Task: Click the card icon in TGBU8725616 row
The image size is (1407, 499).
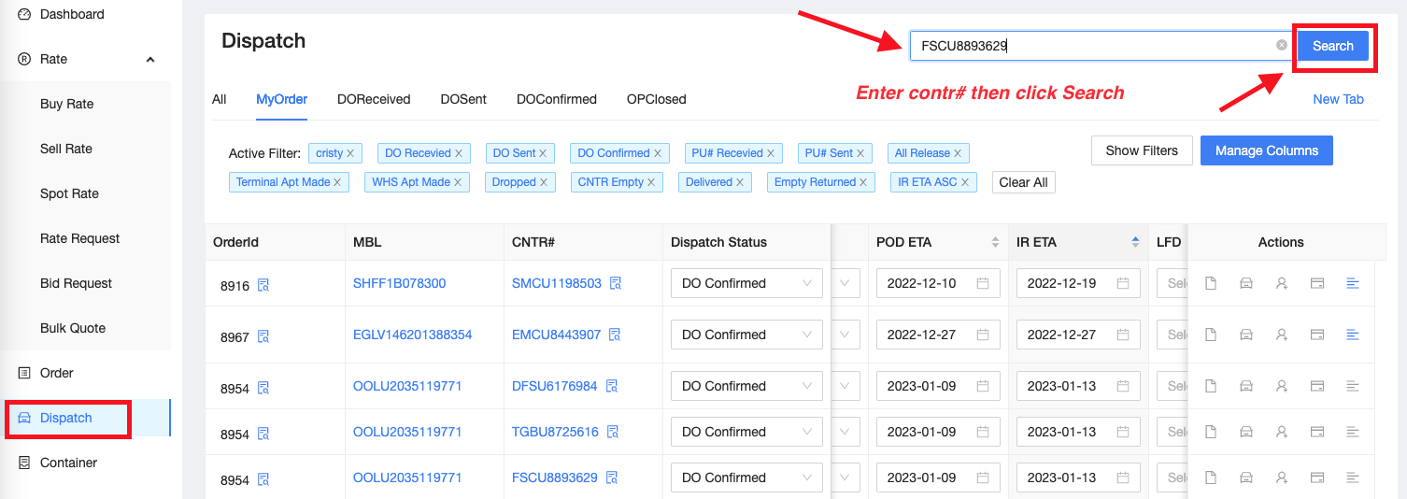Action: (x=1317, y=432)
